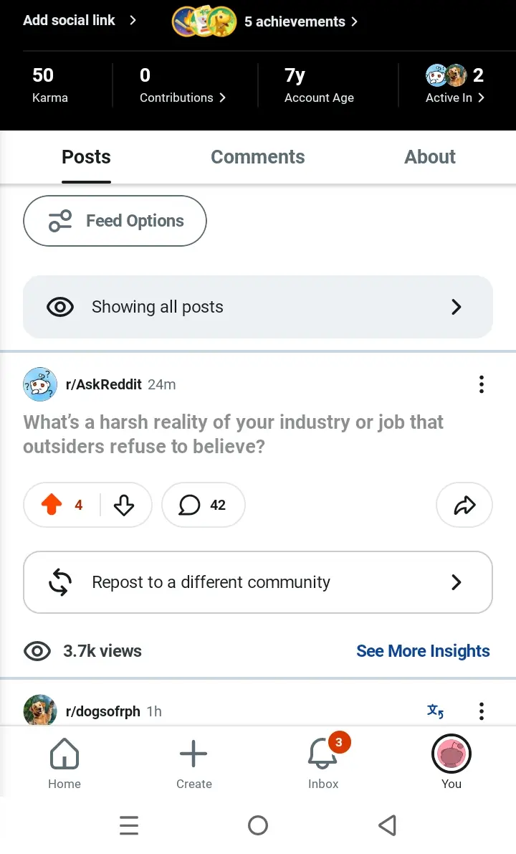Tap Add social link
516x854 pixels.
click(x=80, y=20)
